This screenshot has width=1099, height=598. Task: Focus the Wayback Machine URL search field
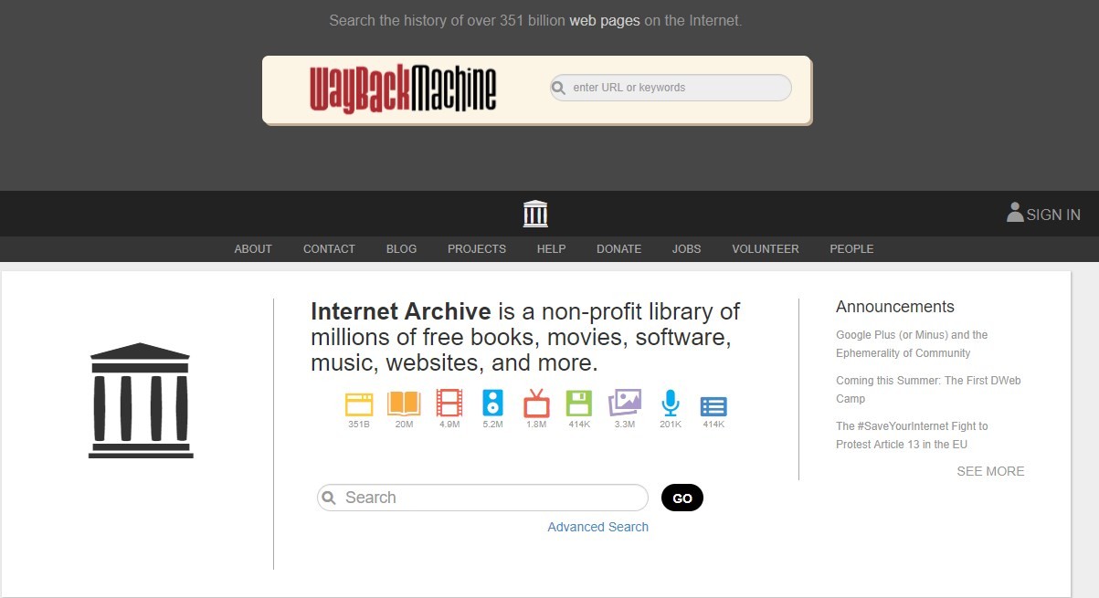pos(678,88)
